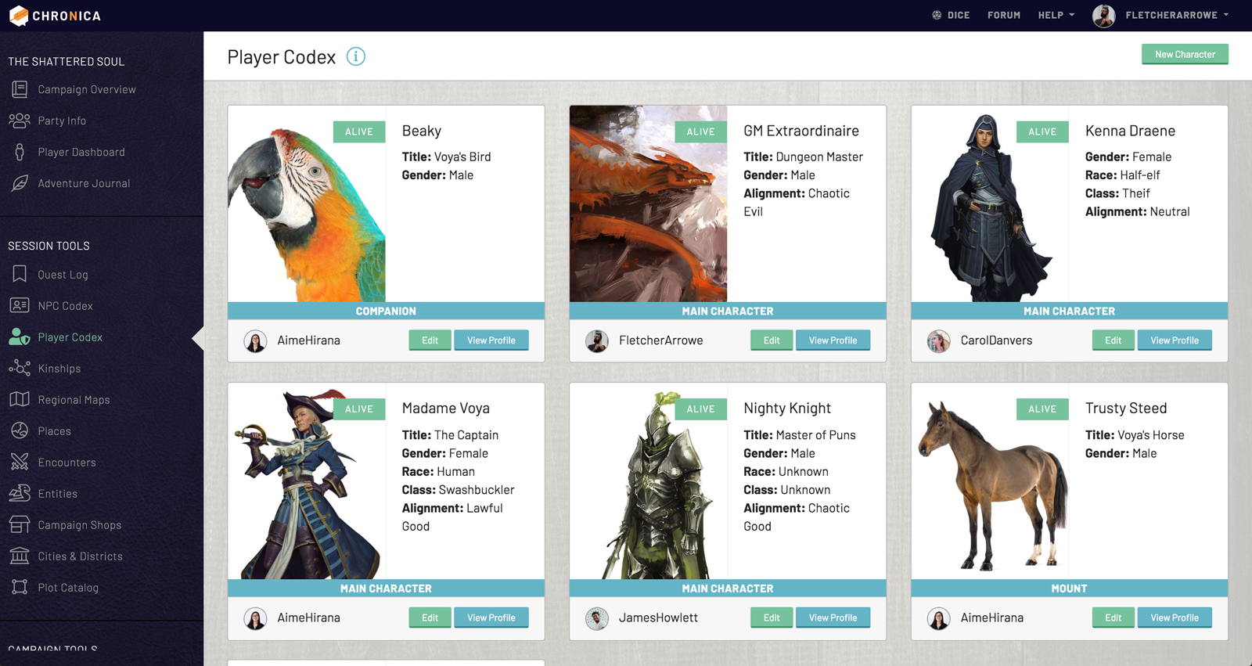The width and height of the screenshot is (1252, 666).
Task: Go to Campaign Overview in sidebar
Action: pyautogui.click(x=86, y=89)
